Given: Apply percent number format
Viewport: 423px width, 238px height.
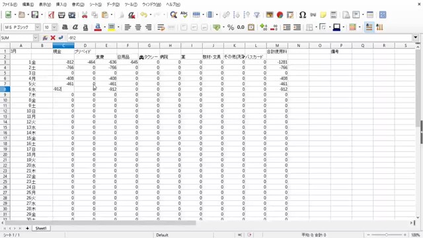Looking at the screenshot, I should tap(231, 27).
